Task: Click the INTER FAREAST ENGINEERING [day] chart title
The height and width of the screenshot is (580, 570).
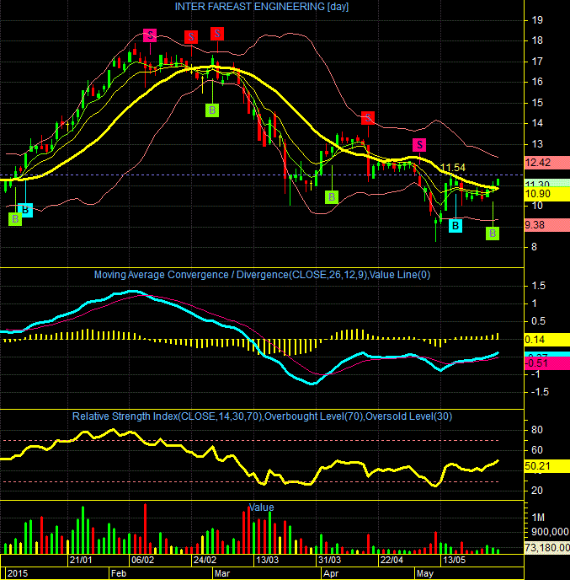Action: [x=262, y=7]
